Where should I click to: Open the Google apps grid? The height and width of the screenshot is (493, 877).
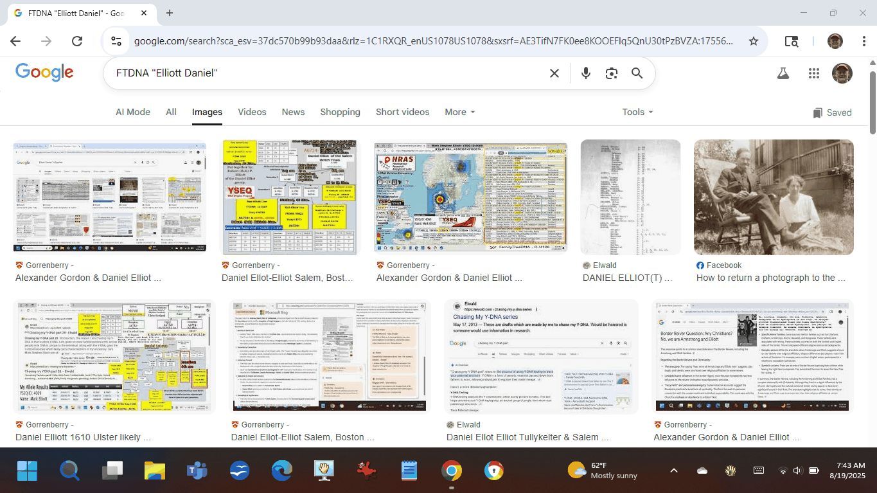click(x=814, y=73)
